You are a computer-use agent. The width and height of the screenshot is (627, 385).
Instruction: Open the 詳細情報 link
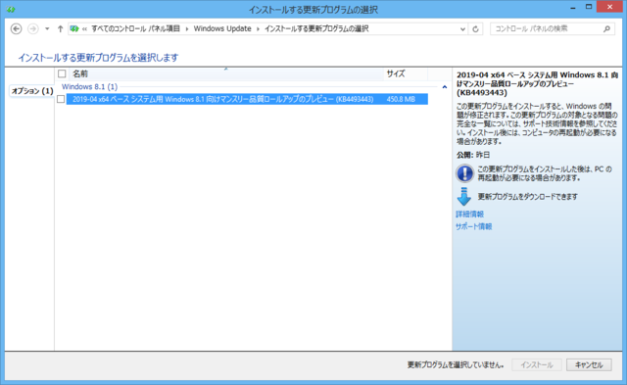point(469,215)
